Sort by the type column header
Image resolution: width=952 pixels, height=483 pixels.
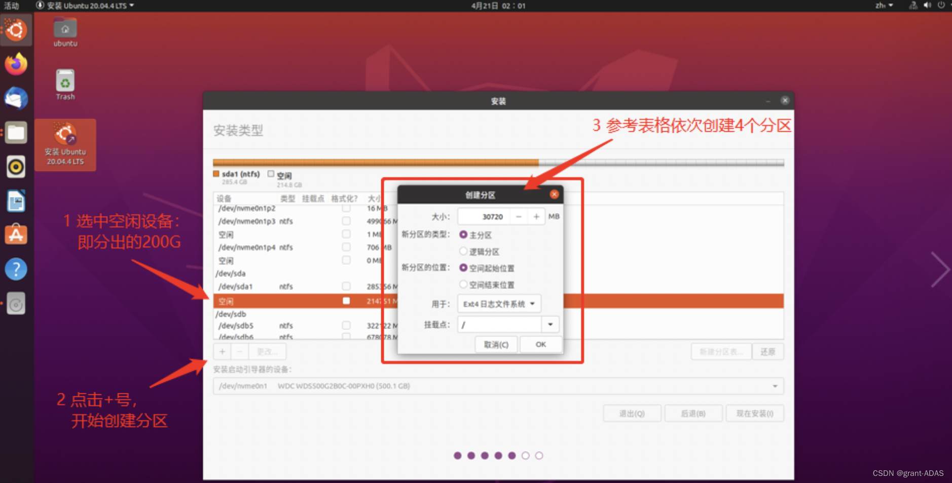[x=288, y=198]
